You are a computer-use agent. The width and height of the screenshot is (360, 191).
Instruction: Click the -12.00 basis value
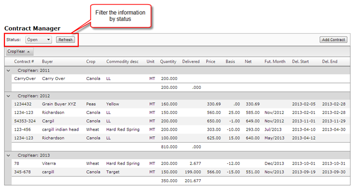tap(233, 164)
